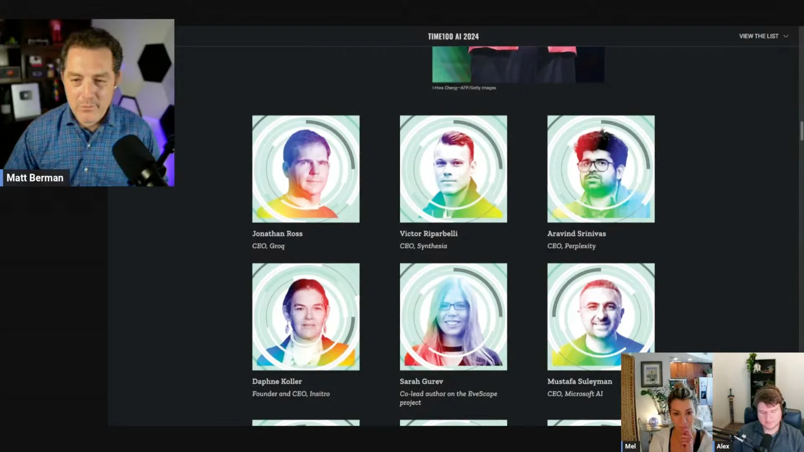
Task: Click the partially visible top article image
Action: coord(518,64)
